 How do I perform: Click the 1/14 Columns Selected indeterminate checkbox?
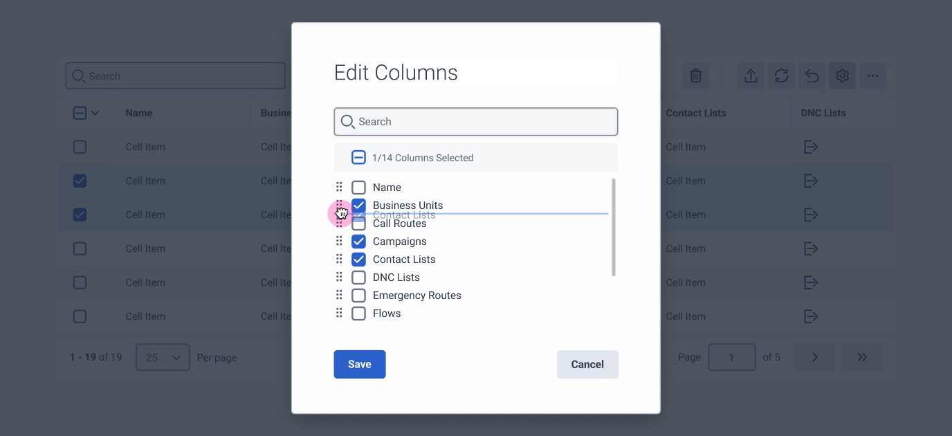358,157
